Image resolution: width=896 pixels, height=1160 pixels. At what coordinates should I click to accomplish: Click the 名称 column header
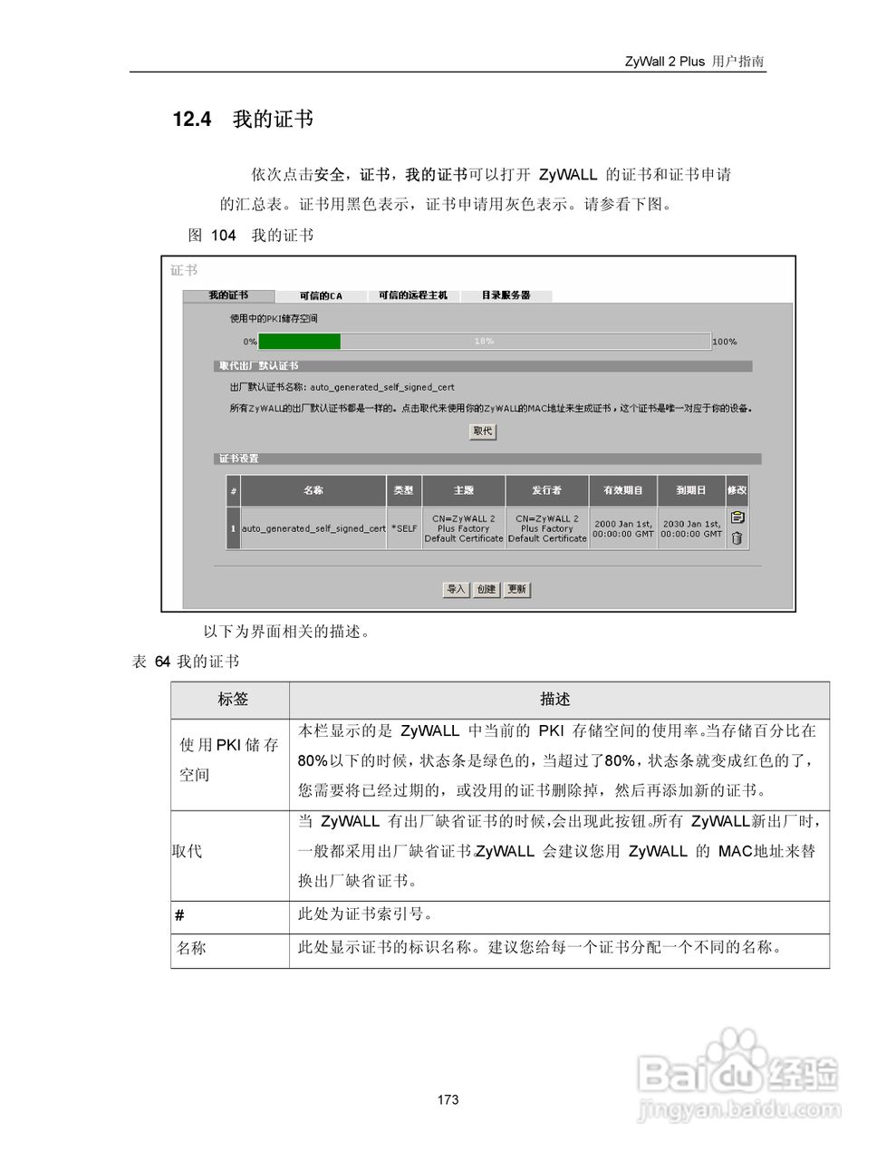click(312, 490)
